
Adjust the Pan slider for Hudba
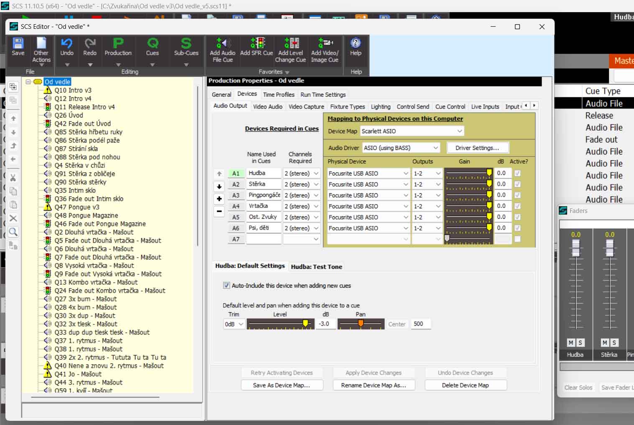click(x=361, y=324)
